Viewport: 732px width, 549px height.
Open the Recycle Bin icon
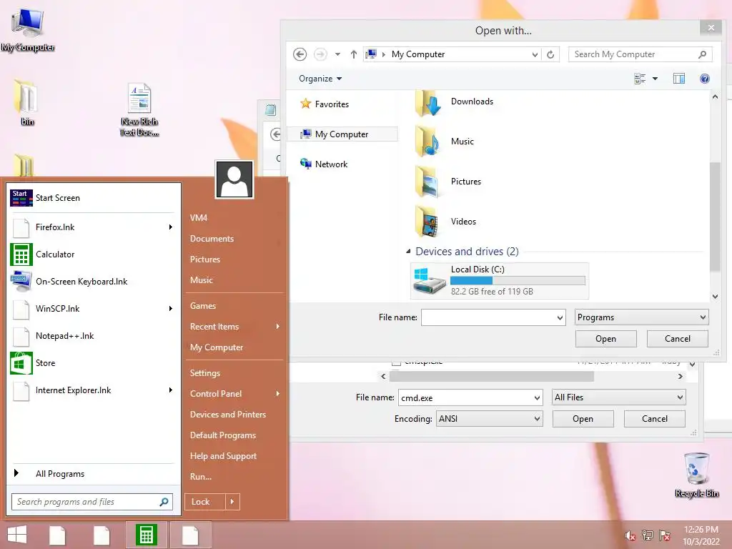(696, 475)
